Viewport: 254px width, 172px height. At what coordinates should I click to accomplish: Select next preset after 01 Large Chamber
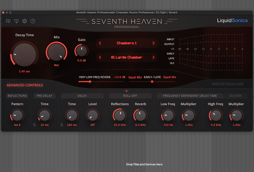[154, 57]
